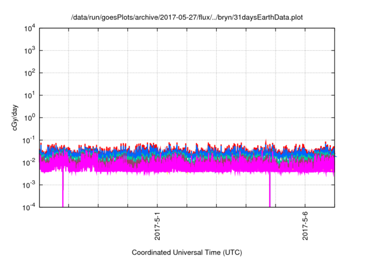
Task: Click the first magenta dropout spike near left
Action: coord(63,189)
